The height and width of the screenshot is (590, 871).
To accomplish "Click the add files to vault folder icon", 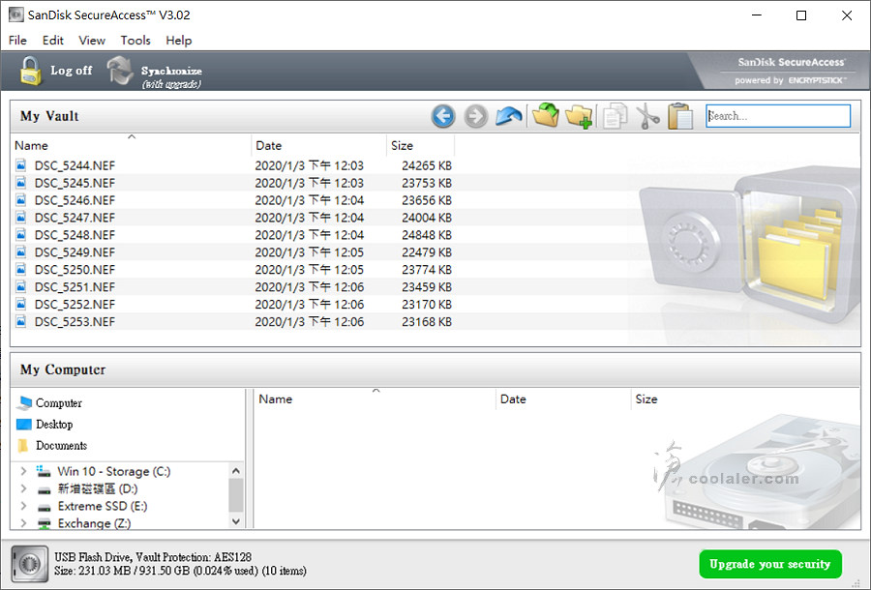I will (x=546, y=116).
